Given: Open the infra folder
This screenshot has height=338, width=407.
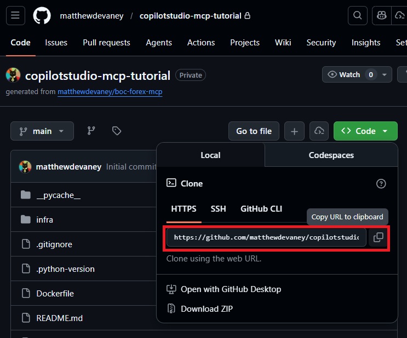Looking at the screenshot, I should click(x=44, y=220).
